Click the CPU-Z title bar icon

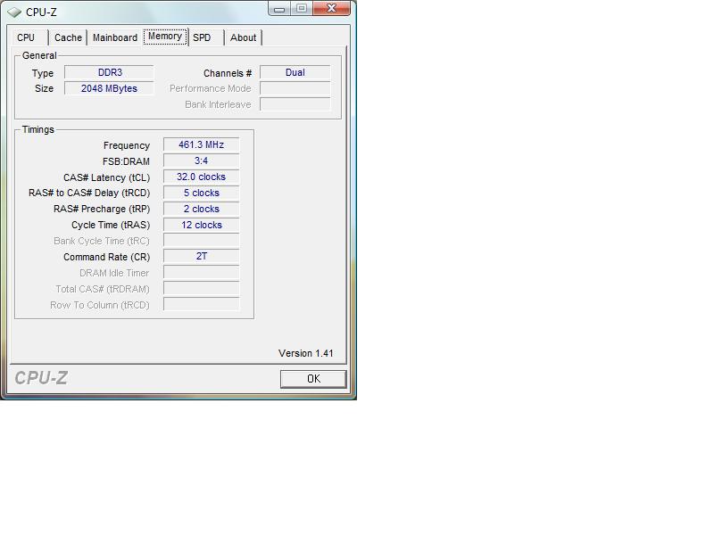14,12
